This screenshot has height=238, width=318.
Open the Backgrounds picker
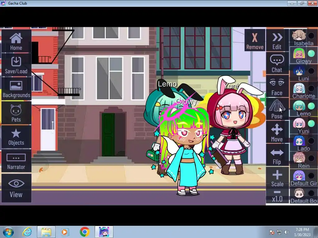click(x=16, y=89)
